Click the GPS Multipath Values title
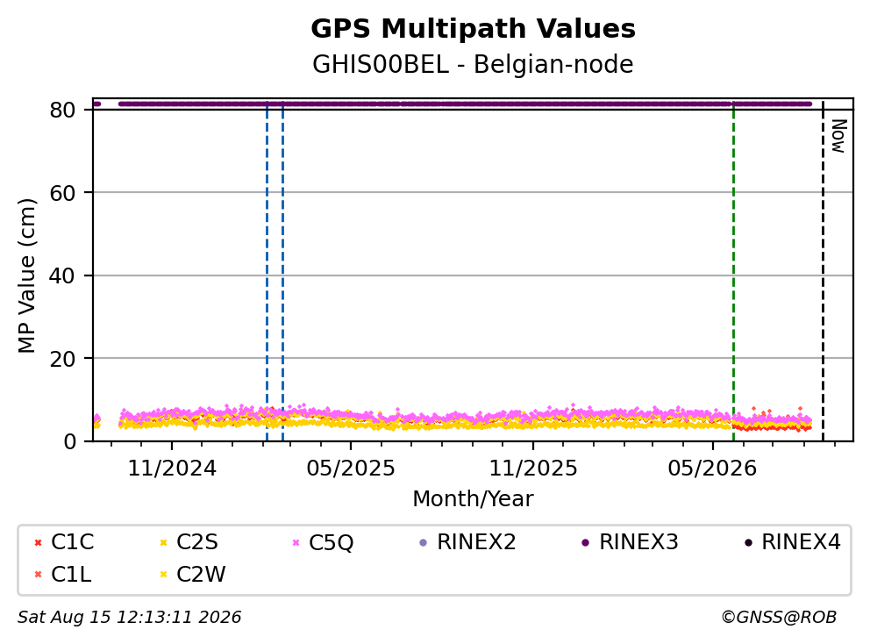870x644 pixels. (473, 29)
